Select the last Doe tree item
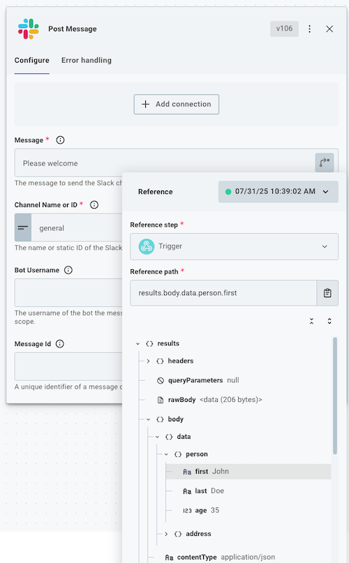Image resolution: width=349 pixels, height=563 pixels. (x=248, y=491)
